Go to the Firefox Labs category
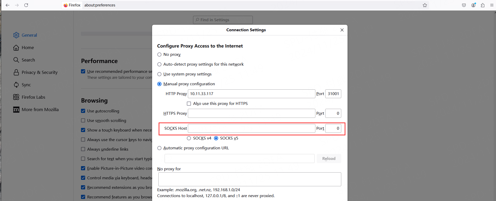 point(33,97)
